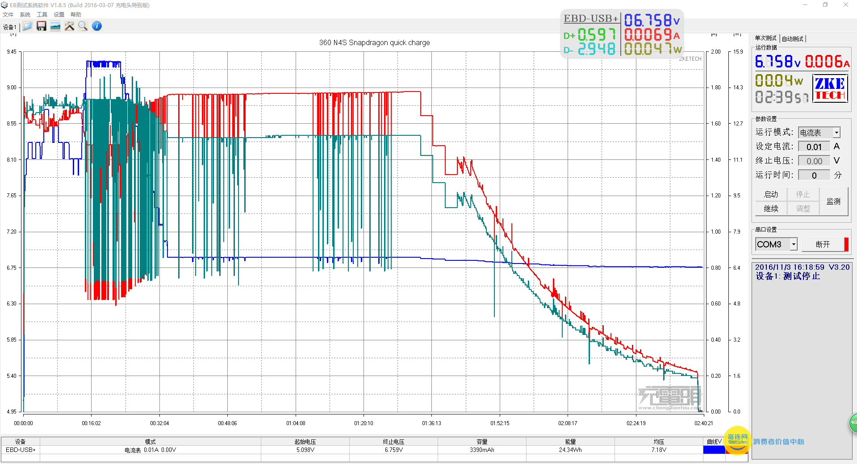Click the EBD-USB+ label on meter overlay
The height and width of the screenshot is (464, 857).
pos(591,18)
